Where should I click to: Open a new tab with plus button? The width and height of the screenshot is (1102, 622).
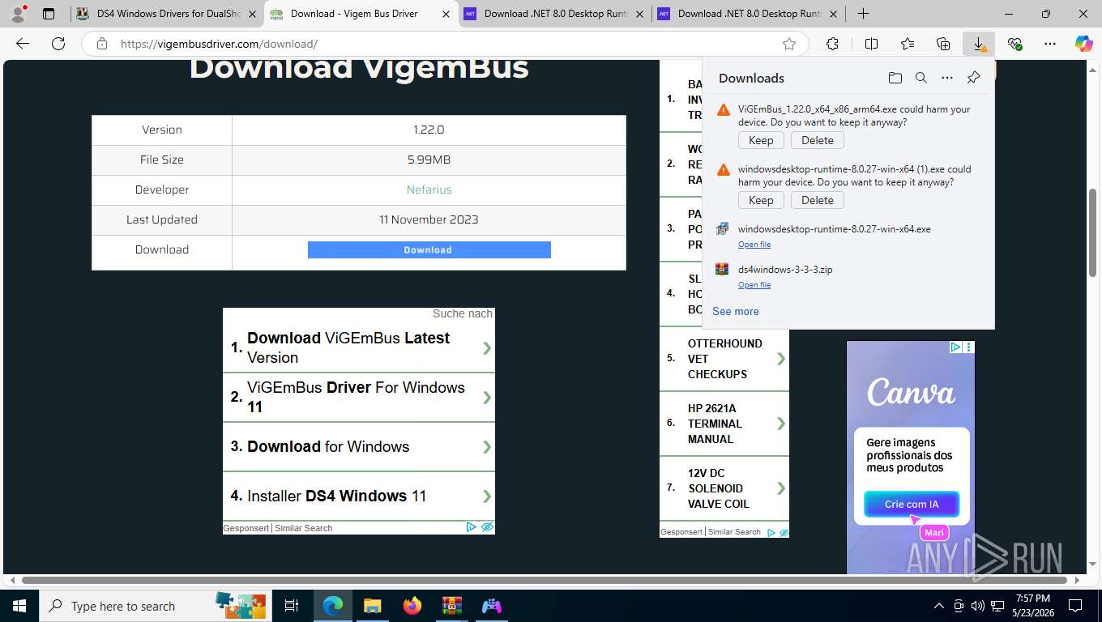point(863,14)
